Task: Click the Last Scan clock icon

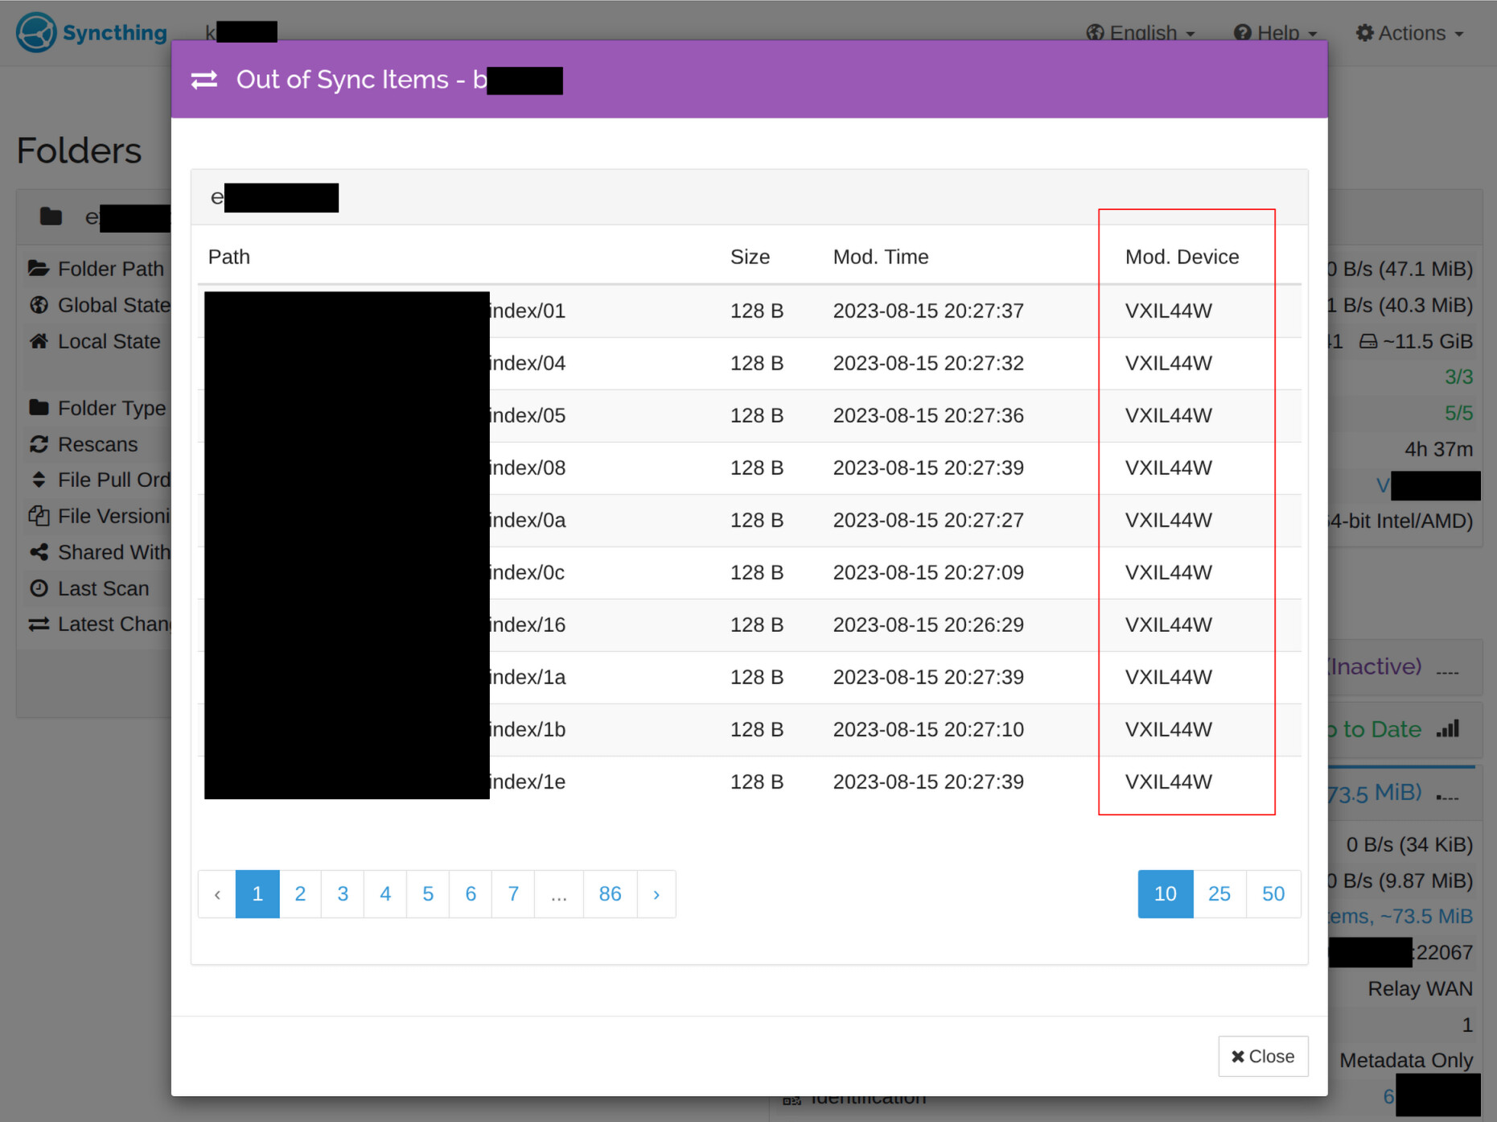Action: [x=39, y=588]
